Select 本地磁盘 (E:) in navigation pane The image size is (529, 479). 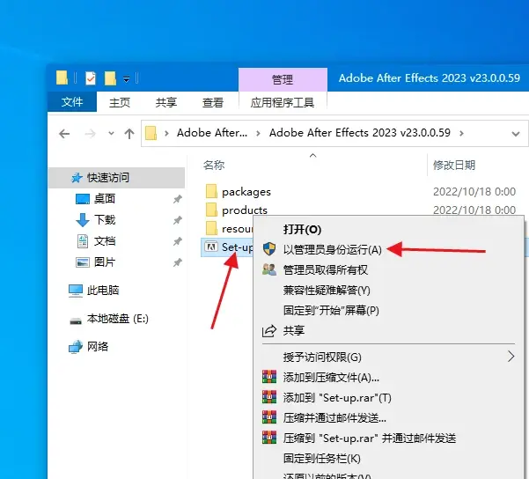pyautogui.click(x=117, y=319)
